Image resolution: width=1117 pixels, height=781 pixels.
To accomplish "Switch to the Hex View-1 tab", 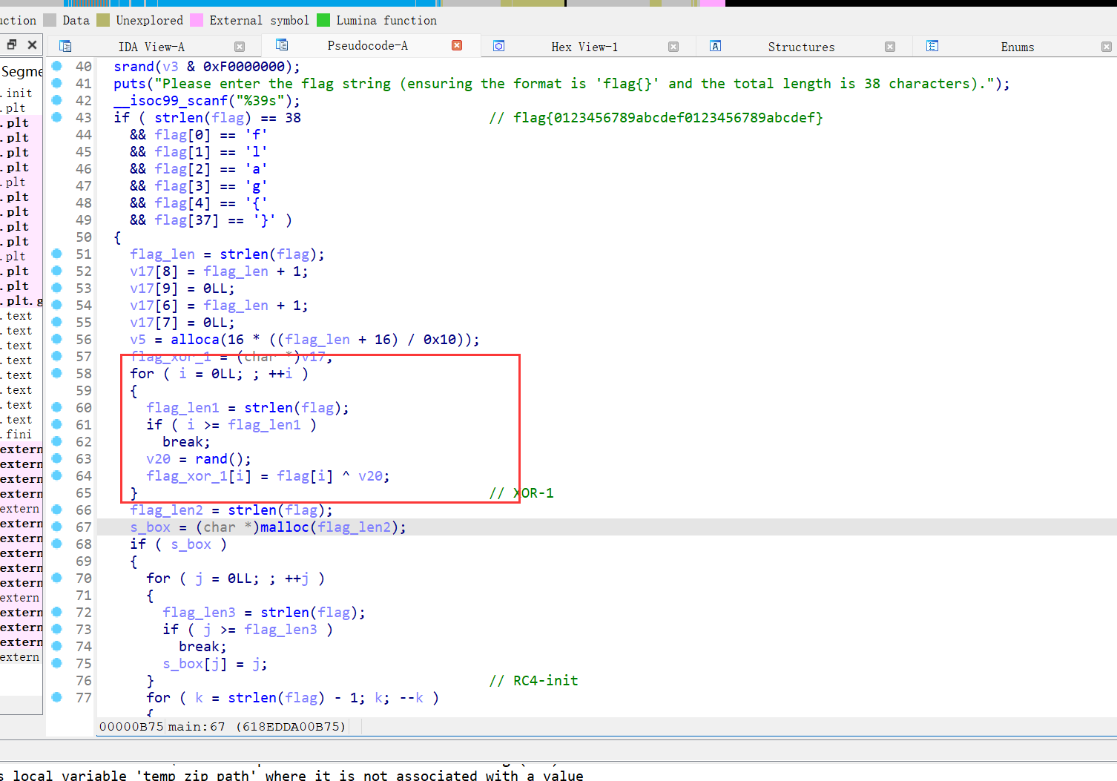I will pyautogui.click(x=584, y=47).
